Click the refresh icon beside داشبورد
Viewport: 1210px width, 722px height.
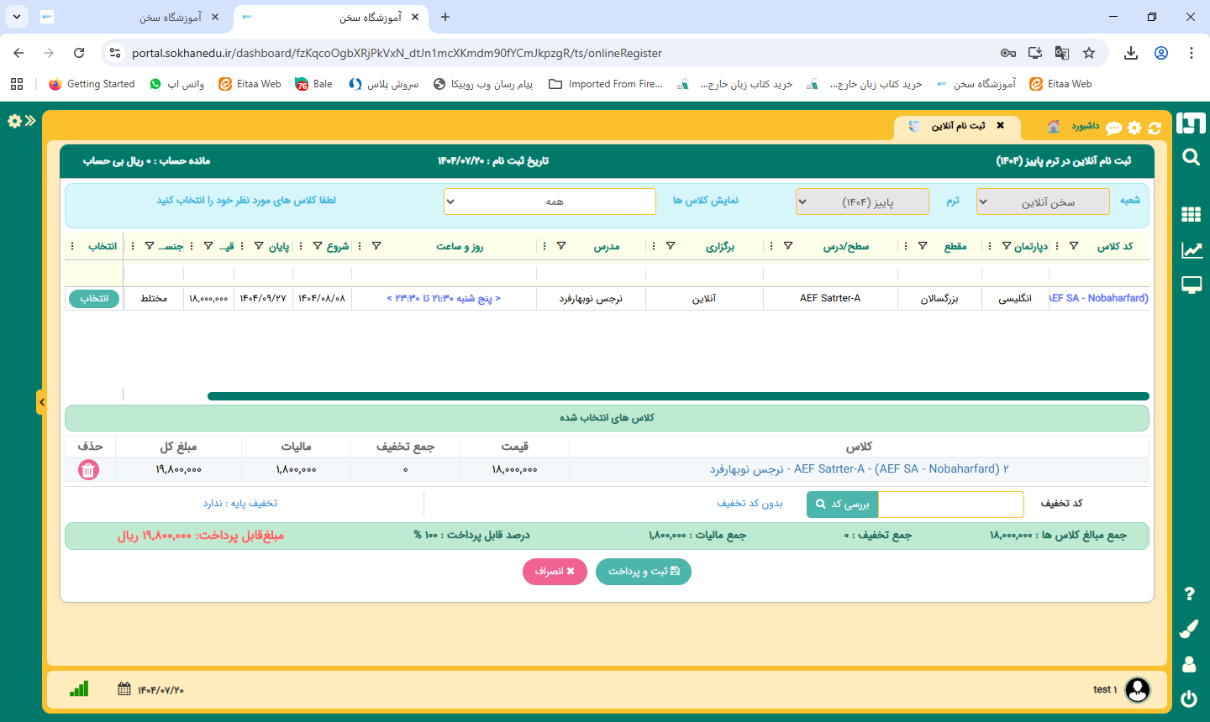tap(1155, 128)
